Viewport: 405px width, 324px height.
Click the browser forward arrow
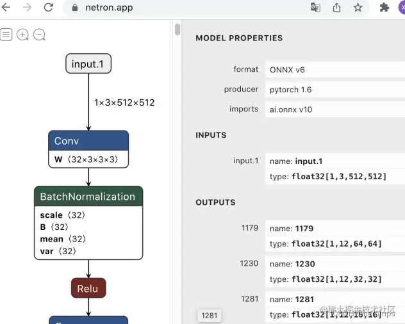(27, 7)
